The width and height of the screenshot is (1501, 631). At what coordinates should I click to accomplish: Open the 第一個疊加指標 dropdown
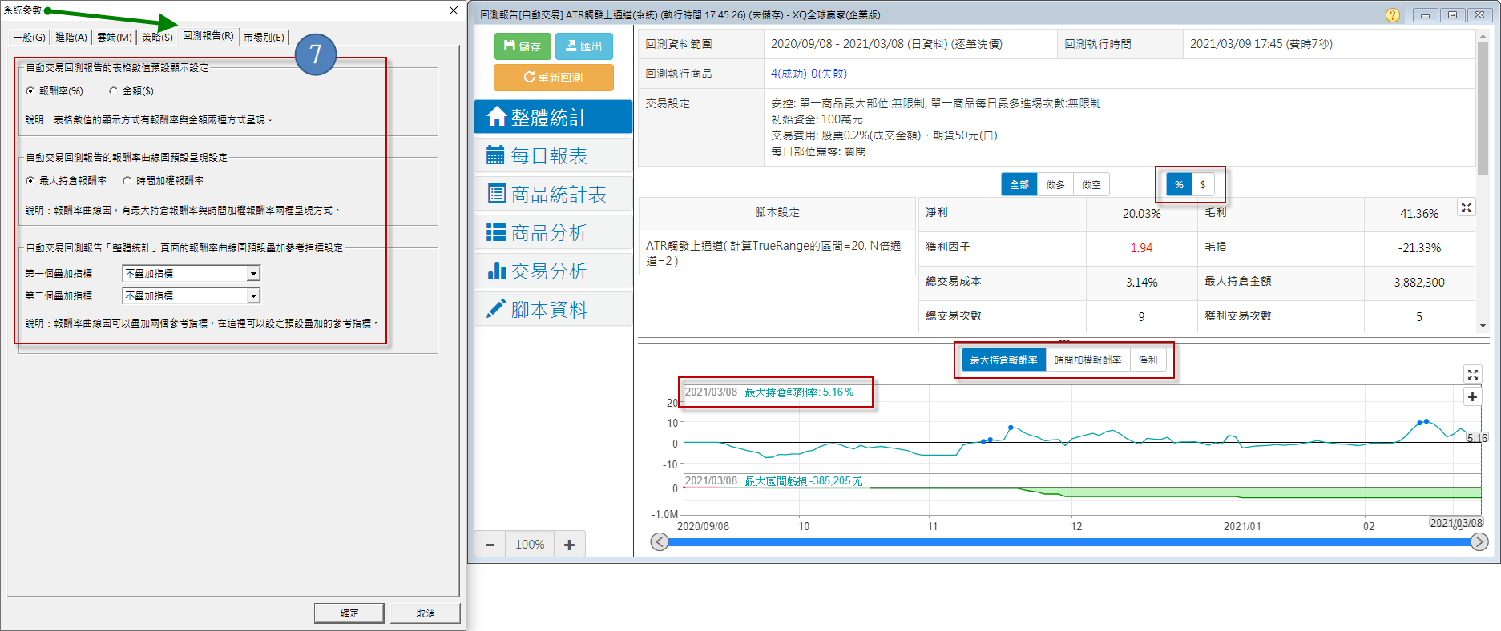[x=253, y=274]
